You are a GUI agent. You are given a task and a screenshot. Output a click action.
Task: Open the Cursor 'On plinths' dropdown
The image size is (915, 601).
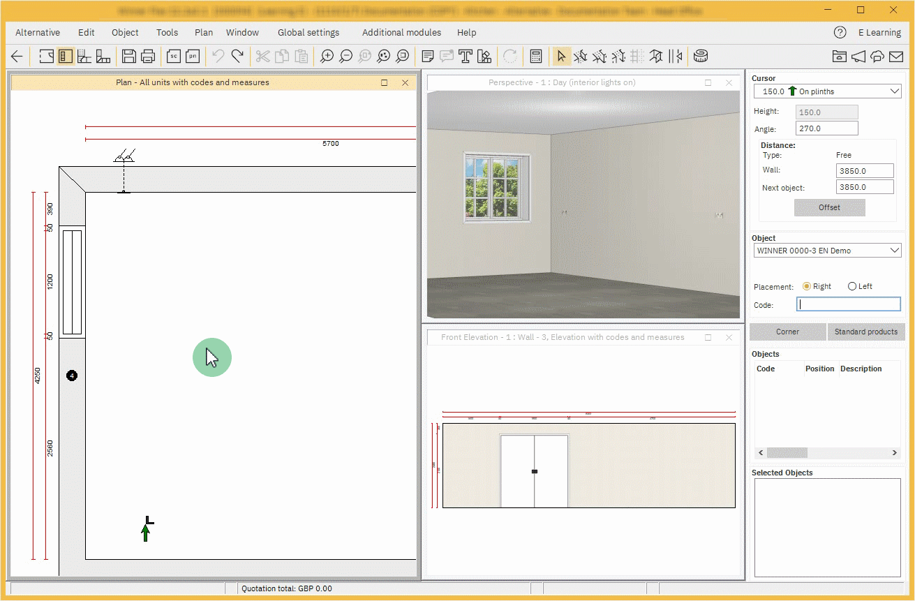827,91
